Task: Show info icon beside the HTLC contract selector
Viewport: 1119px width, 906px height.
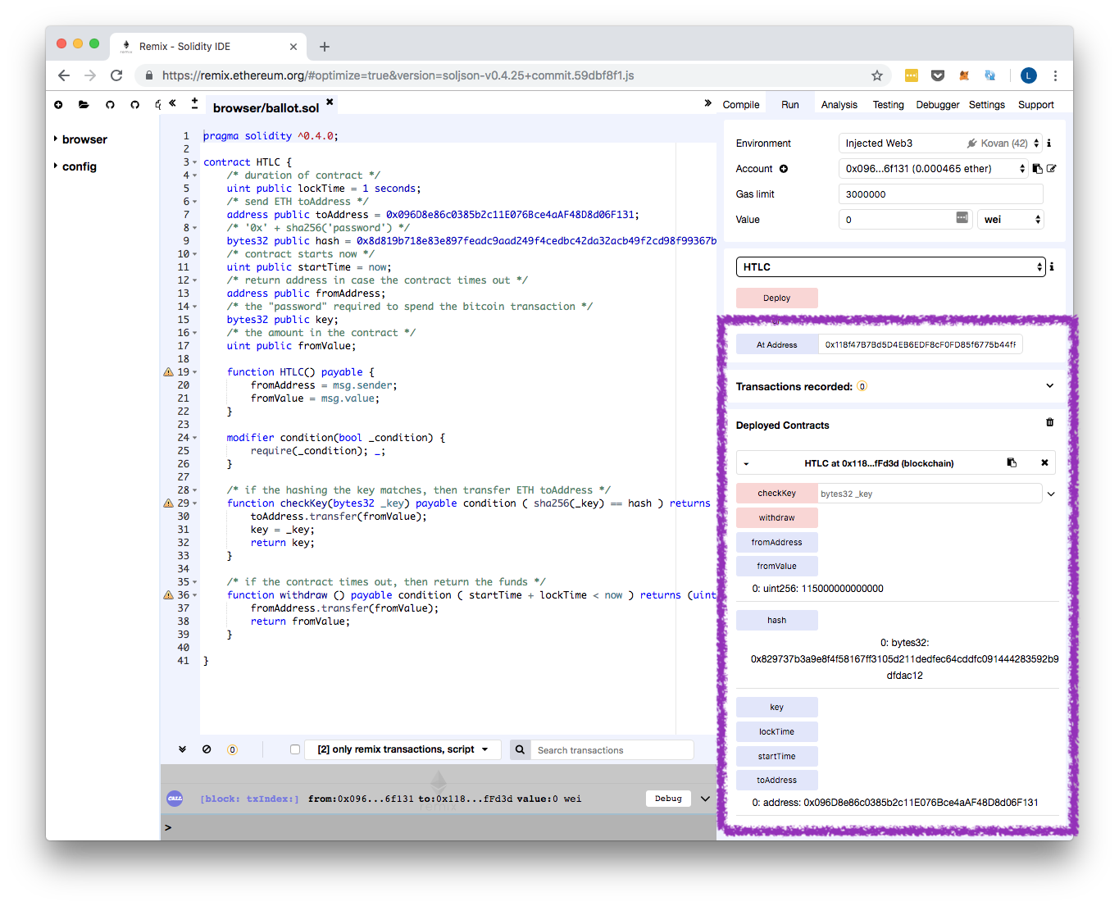Action: point(1052,266)
